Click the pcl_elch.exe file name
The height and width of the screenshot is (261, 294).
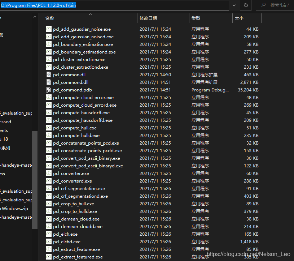tap(65, 234)
